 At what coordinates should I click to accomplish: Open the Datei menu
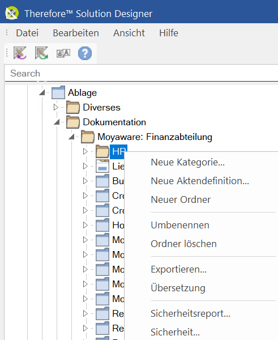click(27, 33)
